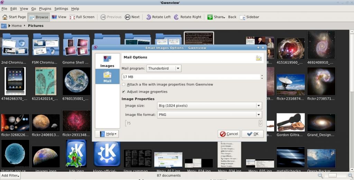Viewport: 354px width, 180px height.
Task: Select the Images page in dialog
Action: click(x=107, y=61)
